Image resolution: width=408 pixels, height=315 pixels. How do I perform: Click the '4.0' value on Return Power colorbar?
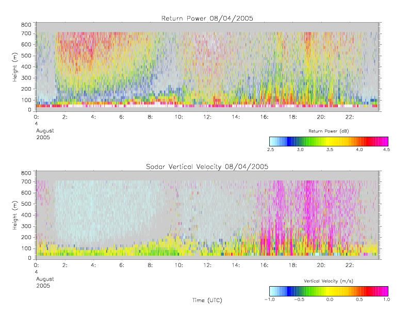(360, 150)
